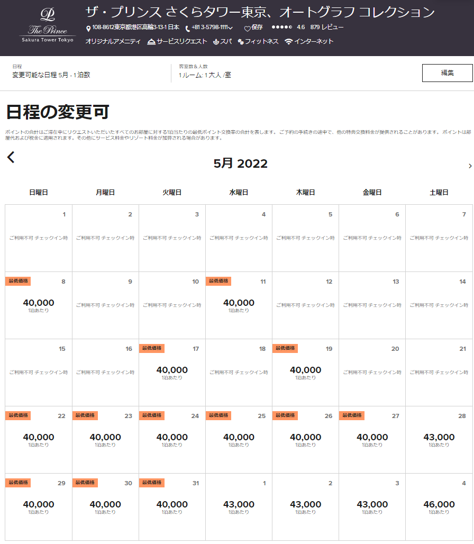Click the phone icon beside +81 number
474x544 pixels.
point(187,28)
